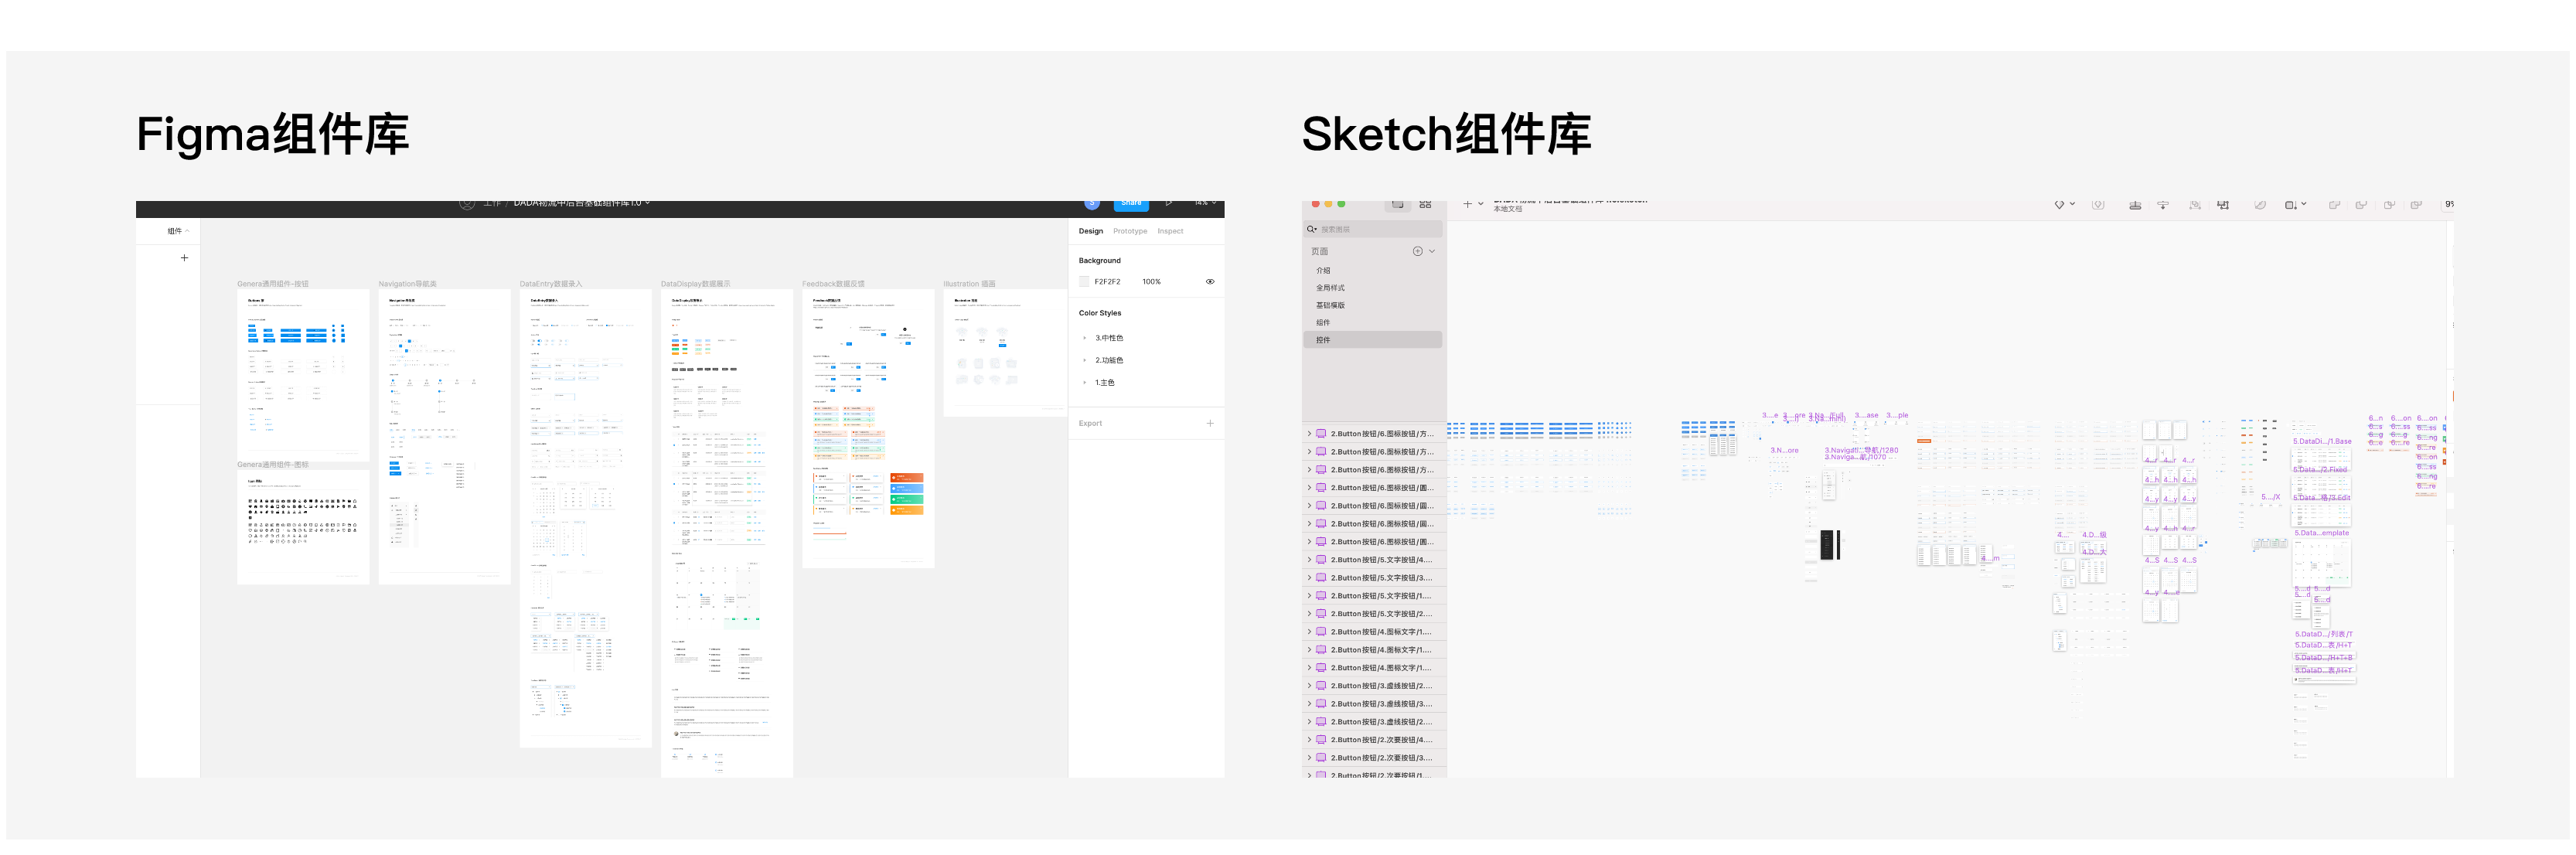Collapse the 页面 pages list chevron

click(x=1432, y=251)
